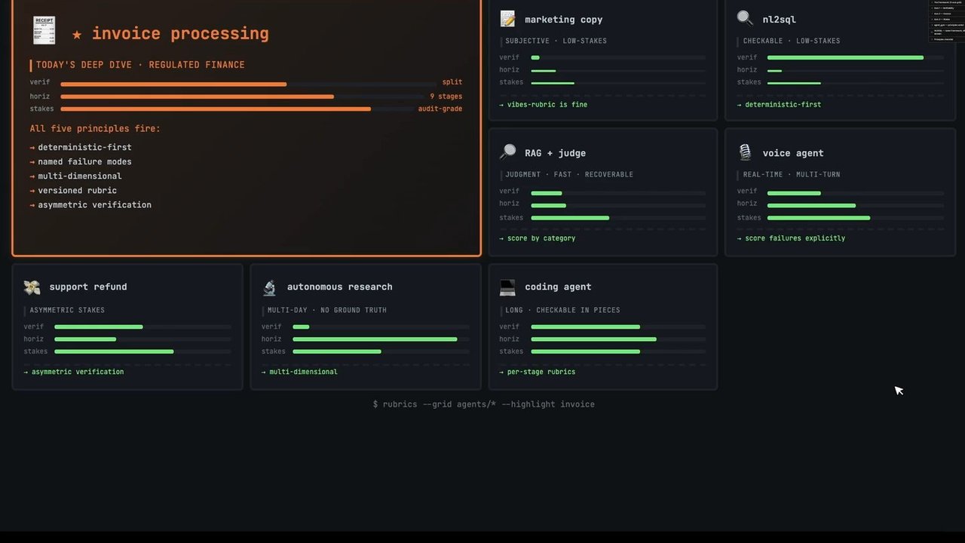Click the RAG + judge magnifier icon
965x543 pixels.
pos(507,152)
